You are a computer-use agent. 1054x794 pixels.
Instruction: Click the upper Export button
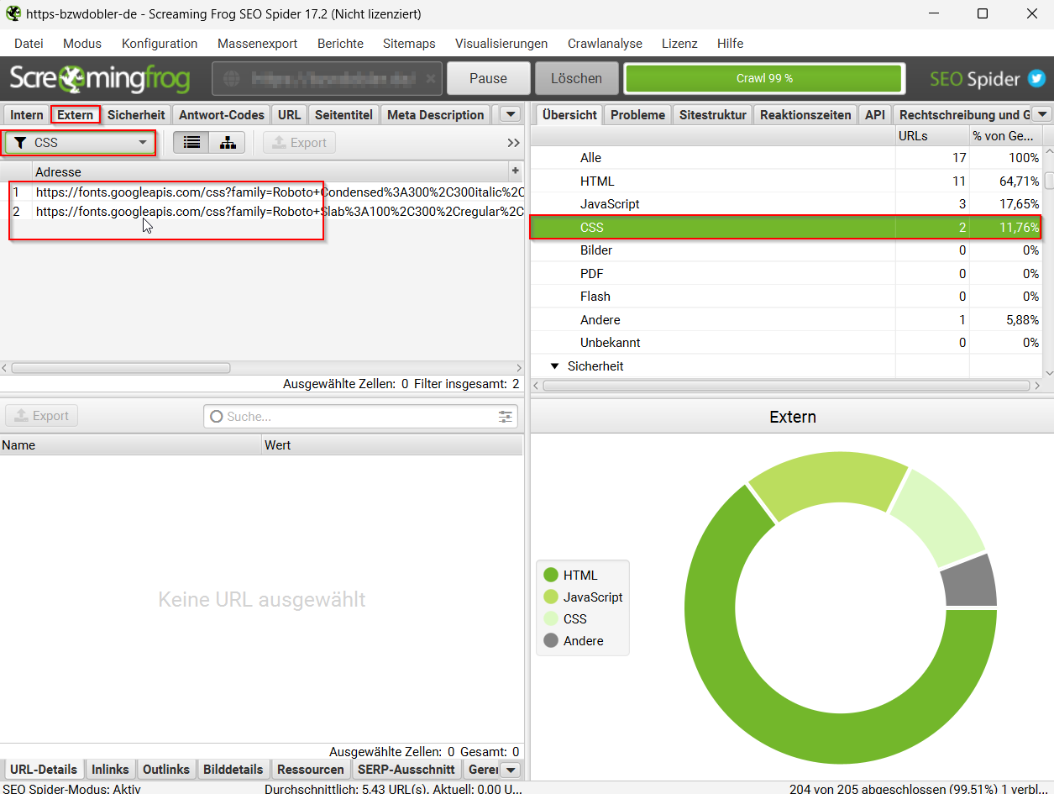pos(299,143)
